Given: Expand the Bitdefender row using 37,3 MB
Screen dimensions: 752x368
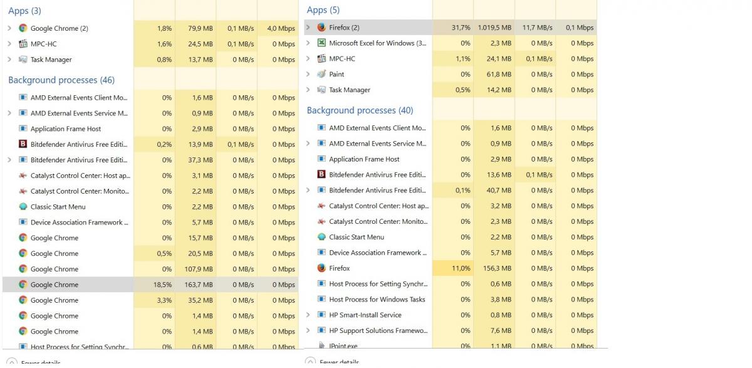Looking at the screenshot, I should click(9, 160).
